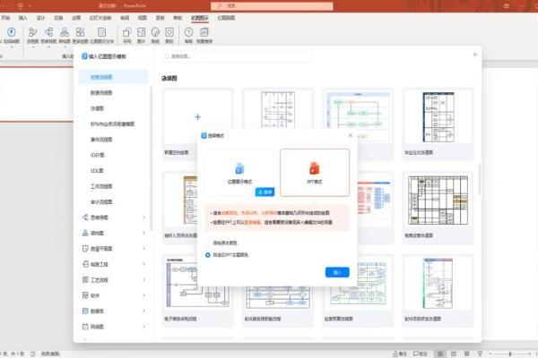Select SDL图 in the sidebar list

point(97,171)
